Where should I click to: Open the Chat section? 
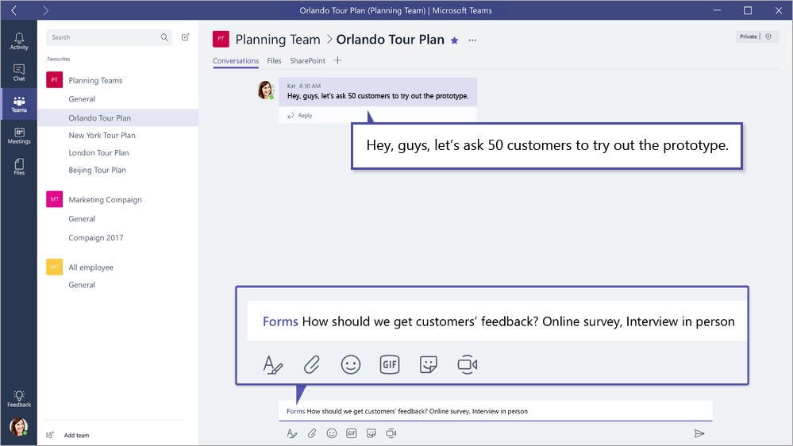(x=19, y=73)
